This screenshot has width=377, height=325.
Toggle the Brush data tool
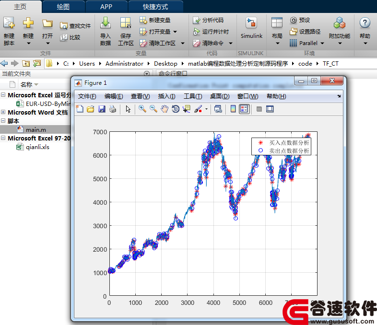click(198, 109)
